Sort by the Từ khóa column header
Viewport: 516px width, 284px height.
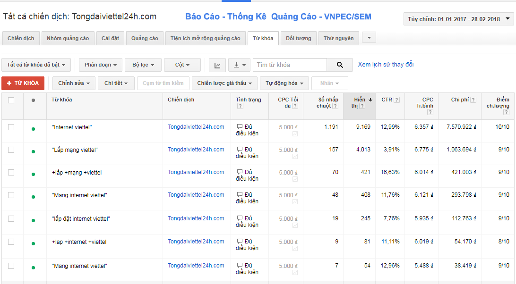coord(61,100)
